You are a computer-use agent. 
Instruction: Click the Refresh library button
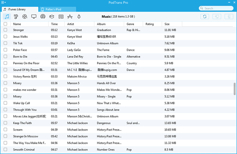[205, 17]
